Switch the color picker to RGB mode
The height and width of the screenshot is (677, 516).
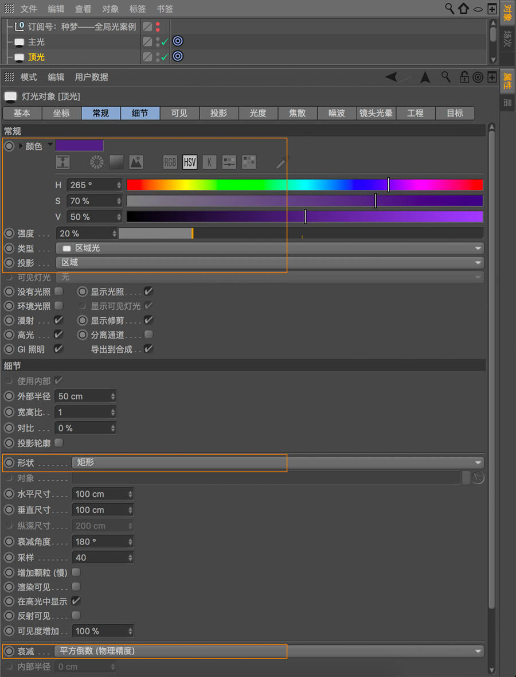170,162
